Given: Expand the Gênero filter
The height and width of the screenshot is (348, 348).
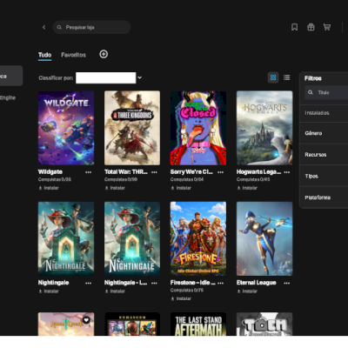Looking at the screenshot, I should click(324, 133).
